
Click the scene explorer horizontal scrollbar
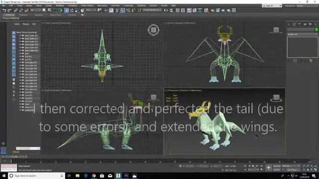click(28, 148)
